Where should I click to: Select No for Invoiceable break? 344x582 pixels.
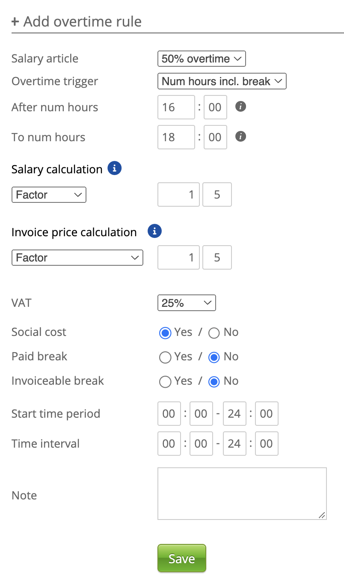[214, 382]
